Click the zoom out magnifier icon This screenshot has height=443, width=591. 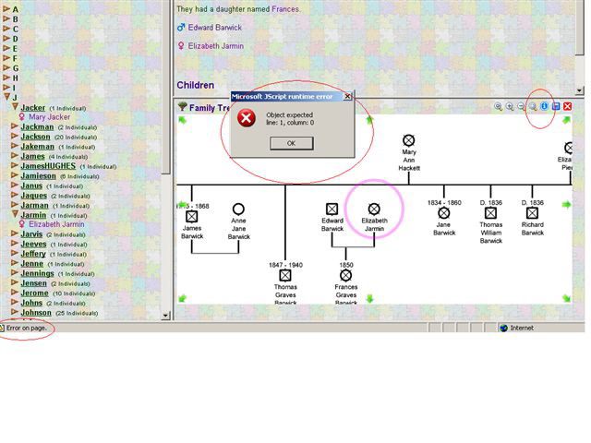(521, 107)
